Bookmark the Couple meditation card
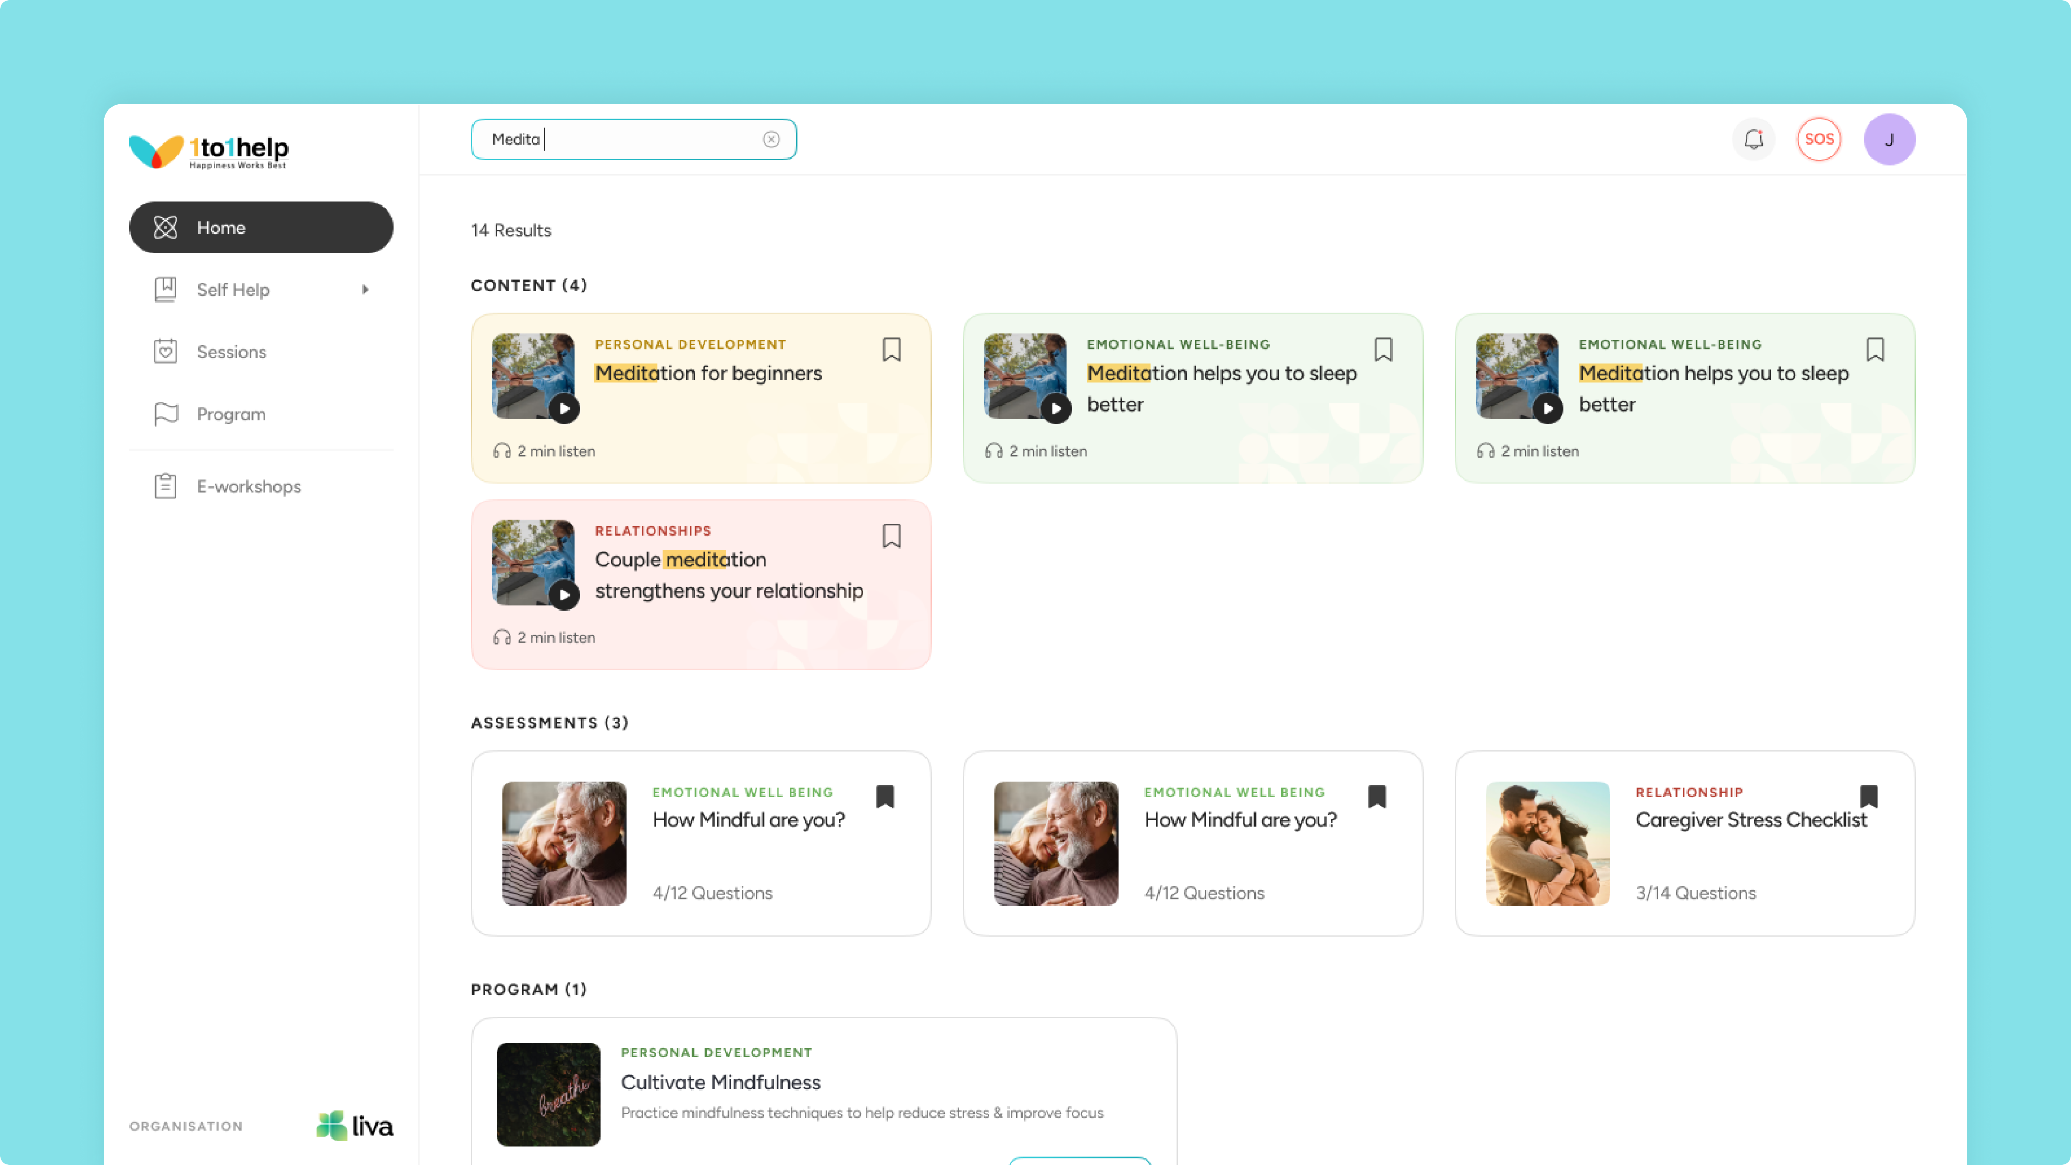 891,536
